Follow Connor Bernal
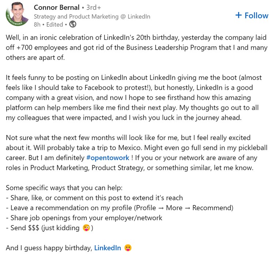 (x=252, y=15)
